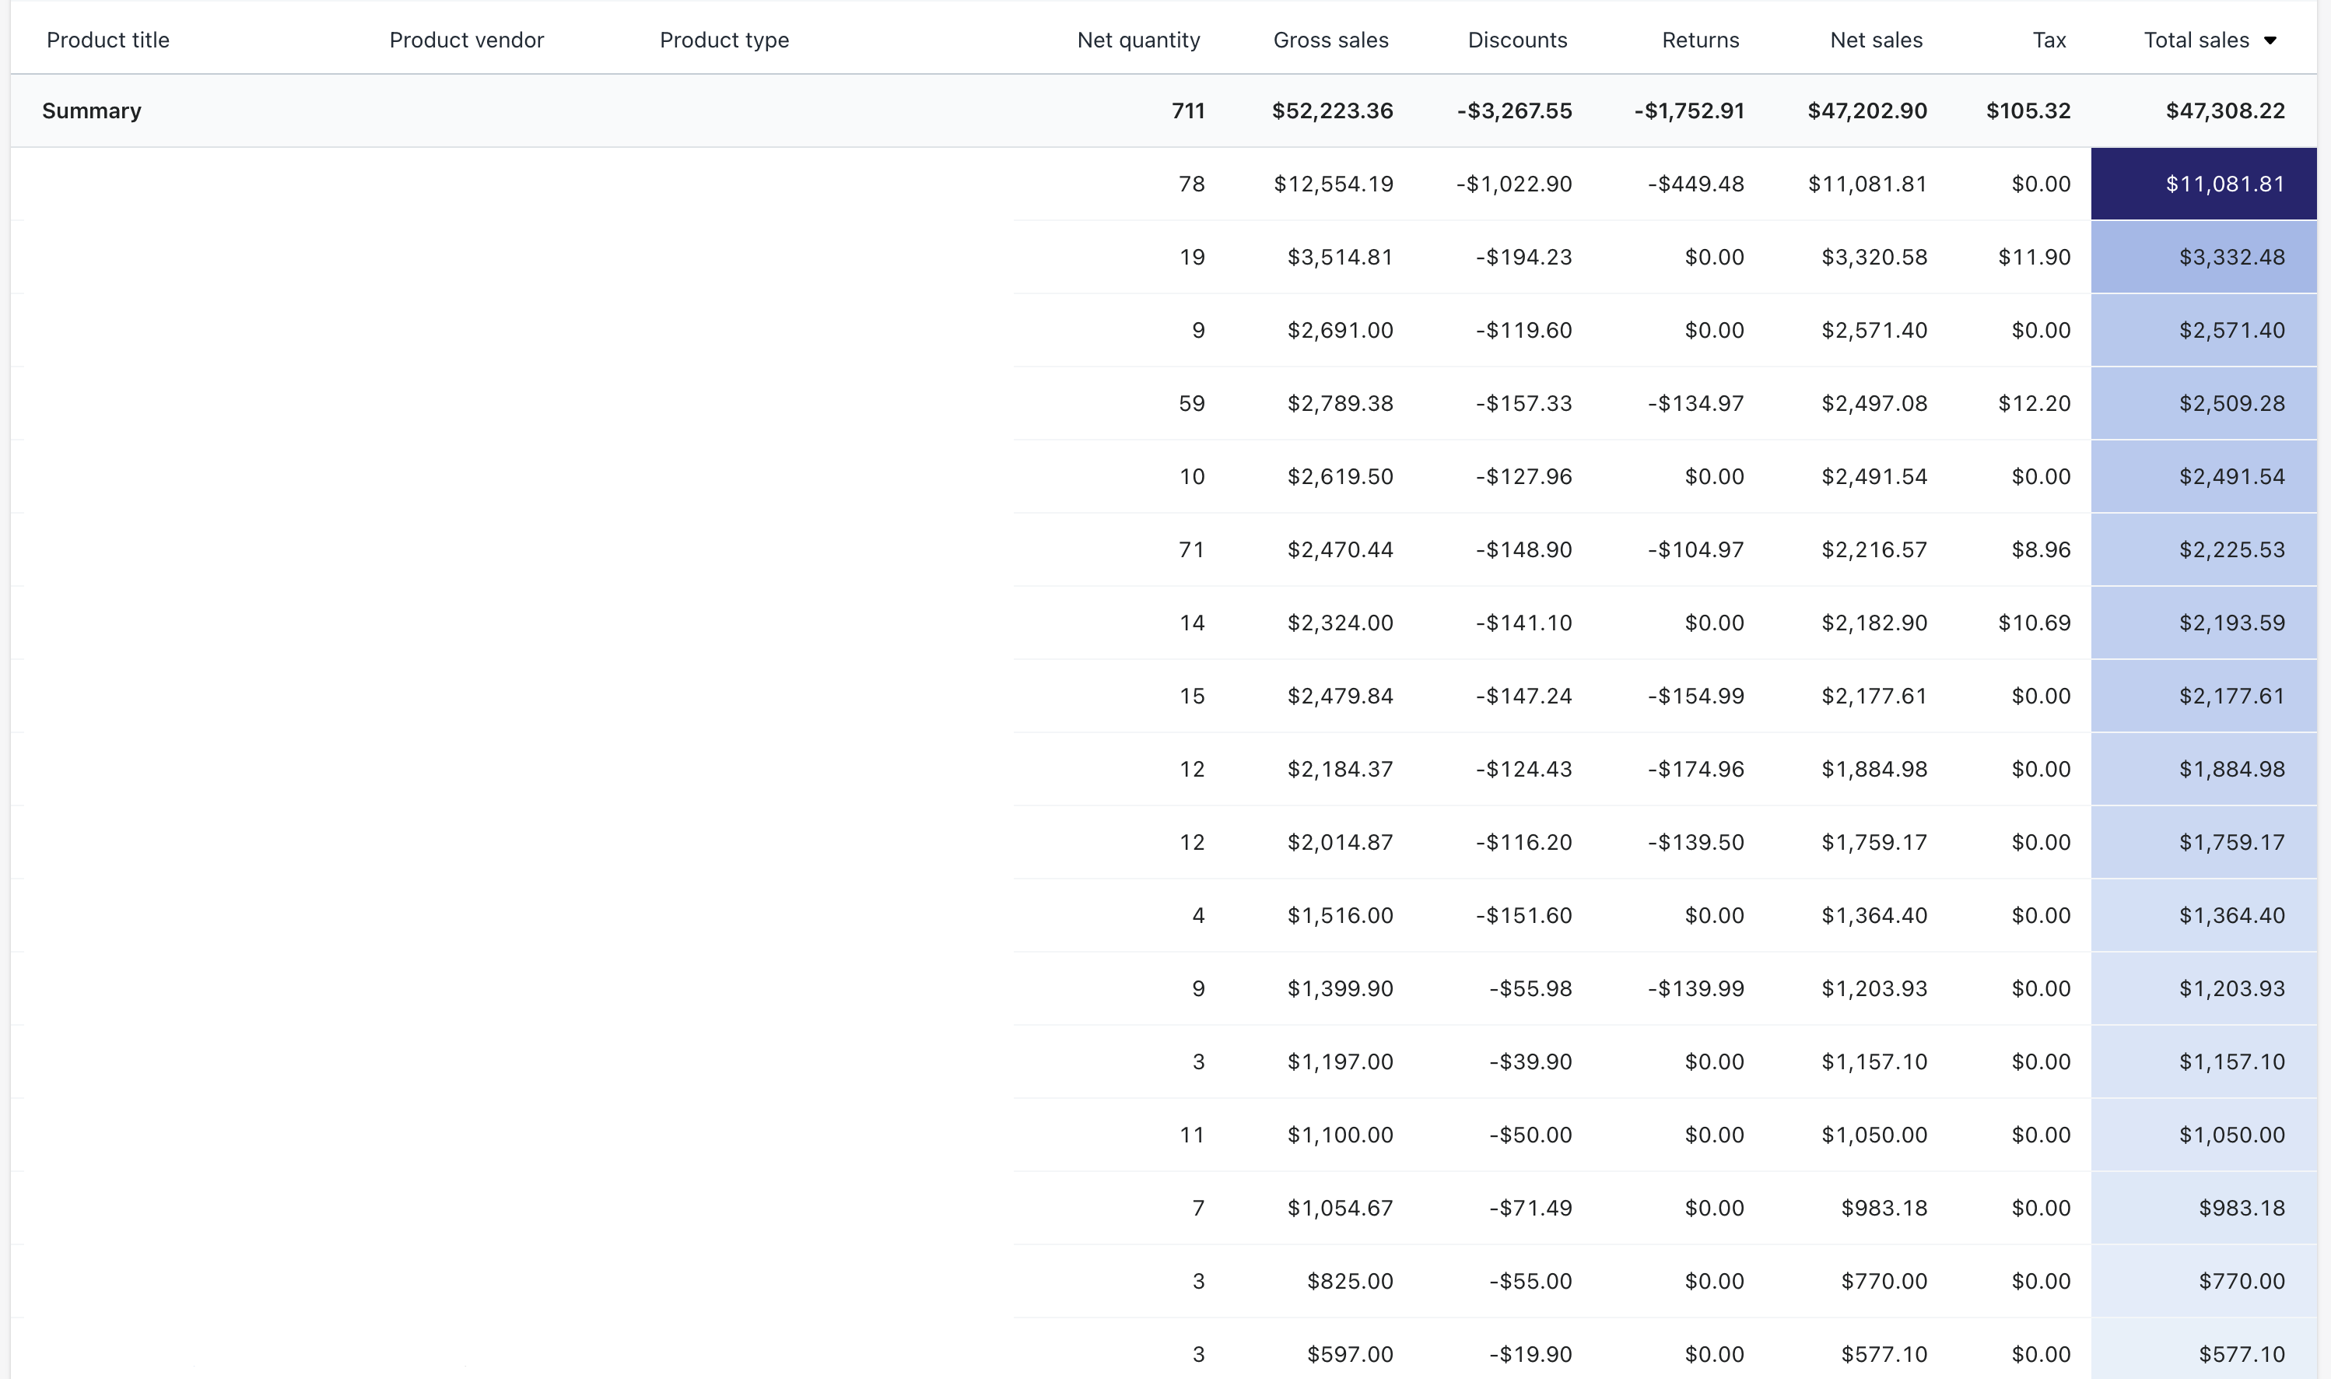This screenshot has width=2331, height=1379.
Task: Click returns value -$139.99
Action: coord(1695,988)
